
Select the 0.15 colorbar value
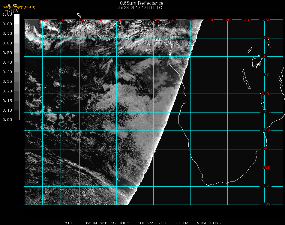pyautogui.click(x=7, y=101)
